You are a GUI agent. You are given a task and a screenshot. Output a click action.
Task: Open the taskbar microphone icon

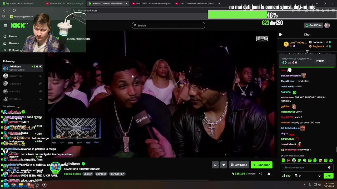(x=310, y=185)
